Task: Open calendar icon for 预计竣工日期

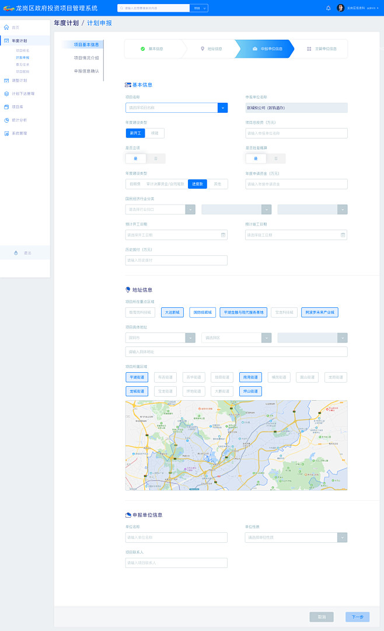Action: point(343,235)
